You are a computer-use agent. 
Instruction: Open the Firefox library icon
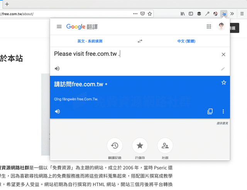[183, 14]
